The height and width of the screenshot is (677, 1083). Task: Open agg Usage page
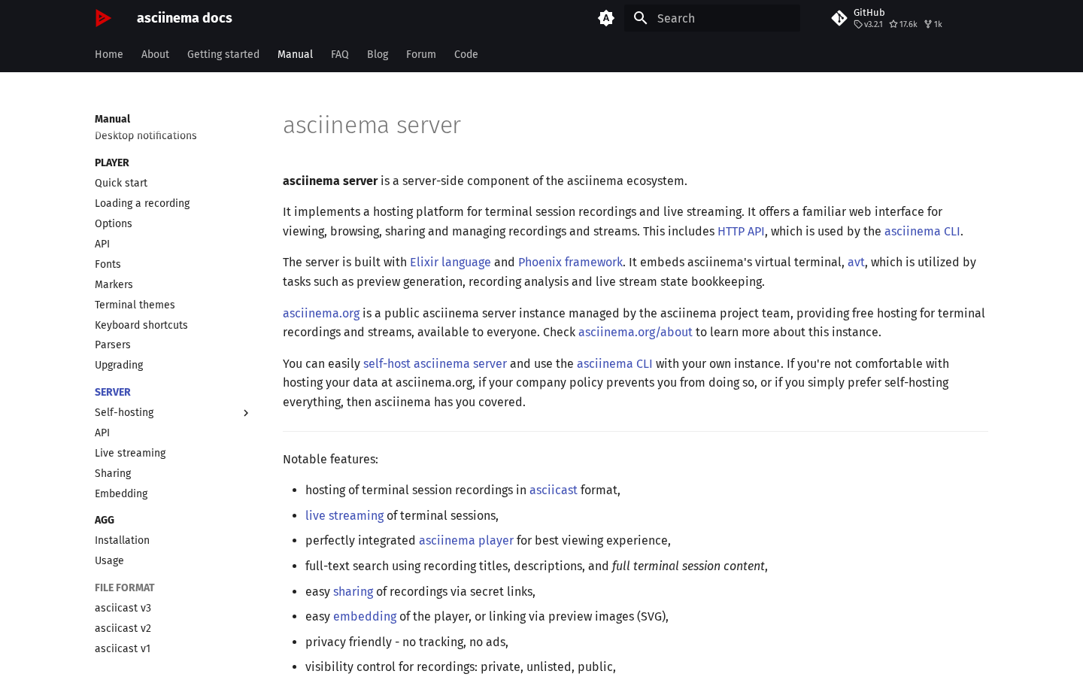pos(109,560)
